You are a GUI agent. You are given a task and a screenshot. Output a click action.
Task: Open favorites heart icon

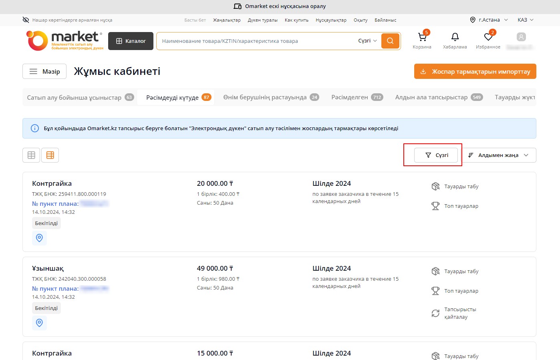click(488, 37)
